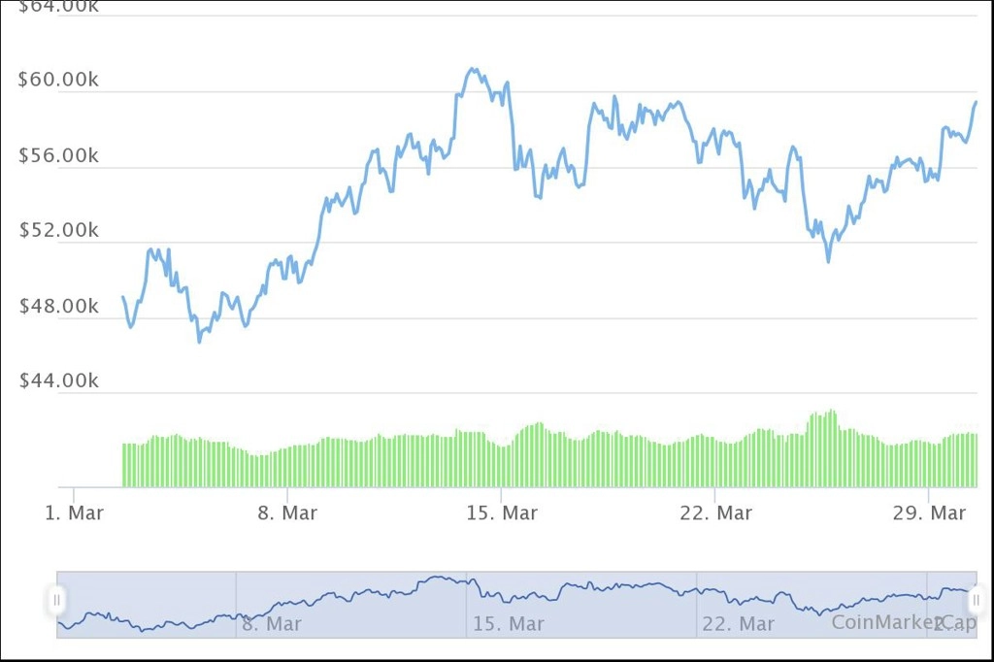The height and width of the screenshot is (662, 994).
Task: Click the lowest price dip near 25 March
Action: (x=828, y=259)
